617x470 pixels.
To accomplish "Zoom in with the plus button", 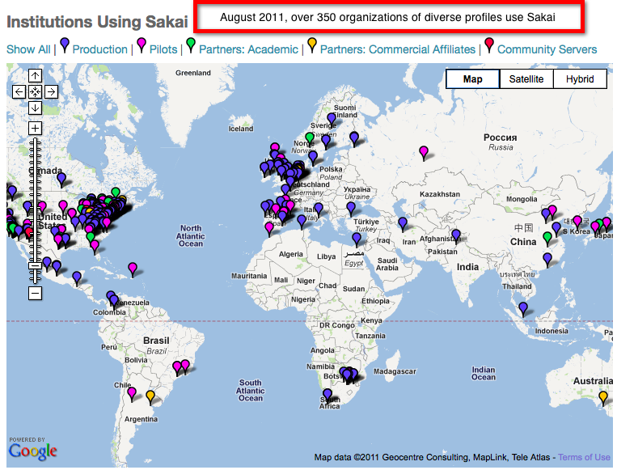I will pyautogui.click(x=35, y=128).
